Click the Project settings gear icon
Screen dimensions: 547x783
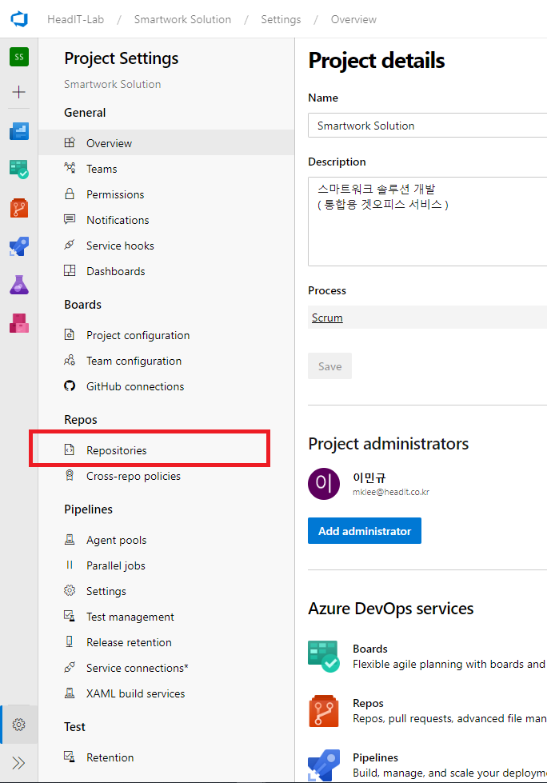click(19, 725)
